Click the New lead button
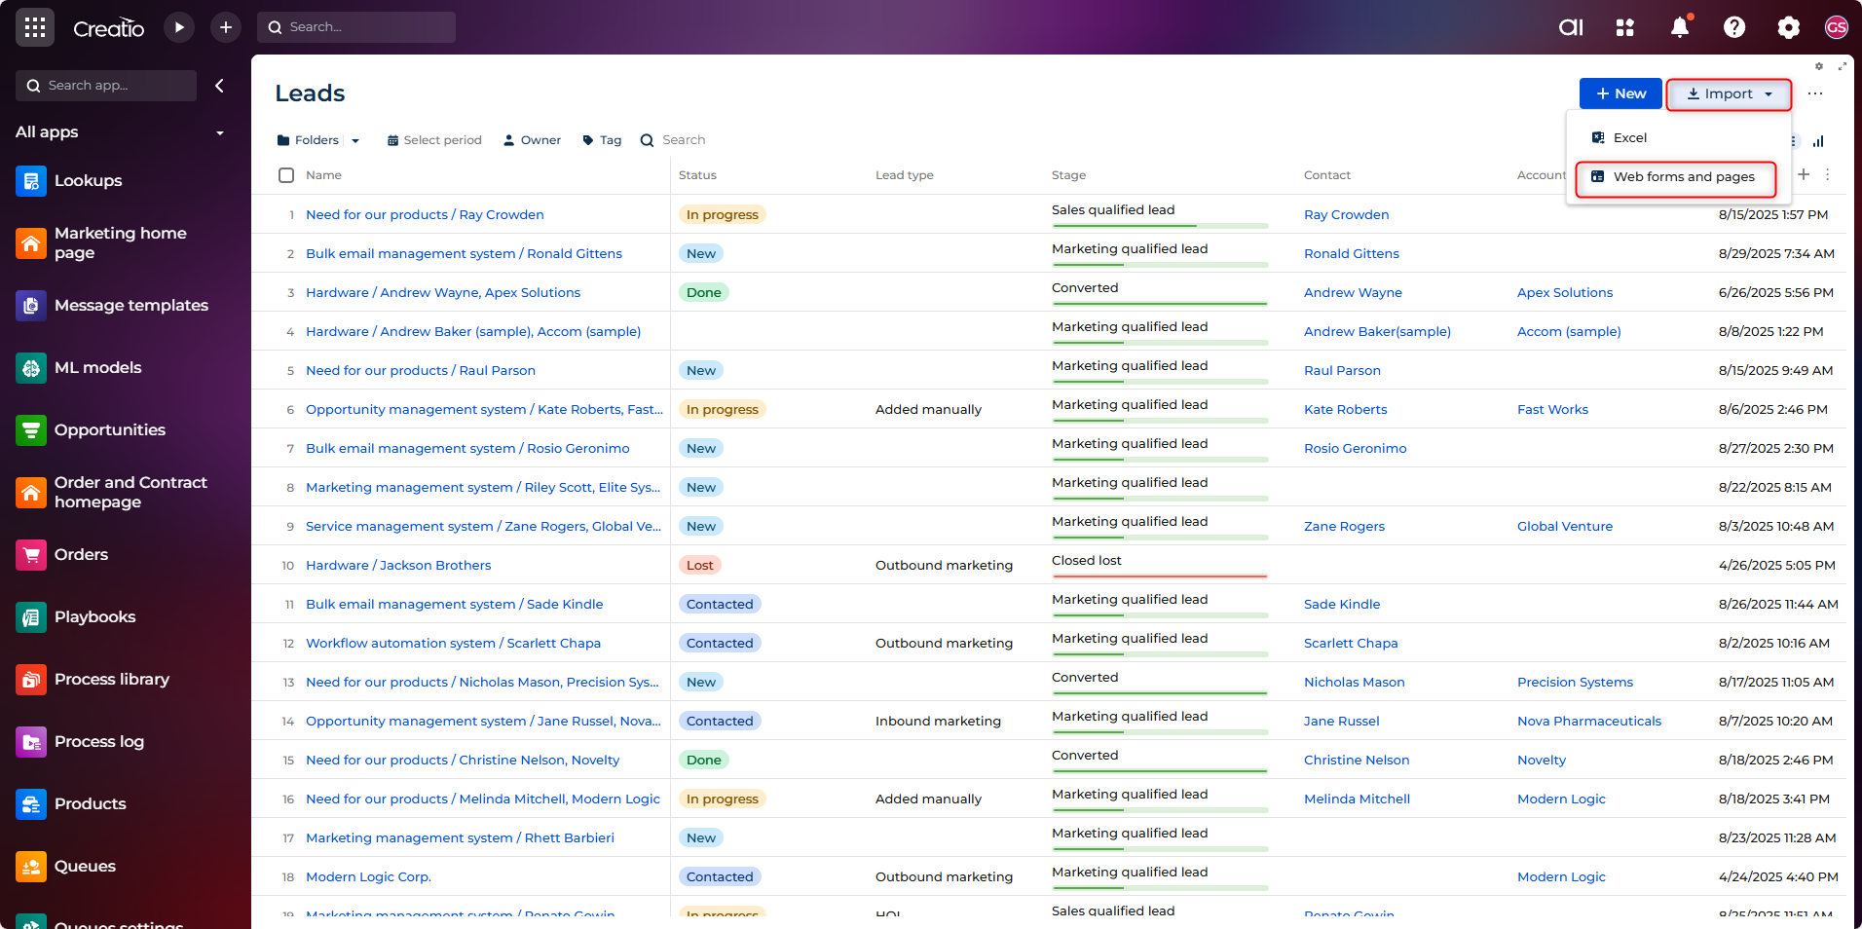 (x=1620, y=93)
